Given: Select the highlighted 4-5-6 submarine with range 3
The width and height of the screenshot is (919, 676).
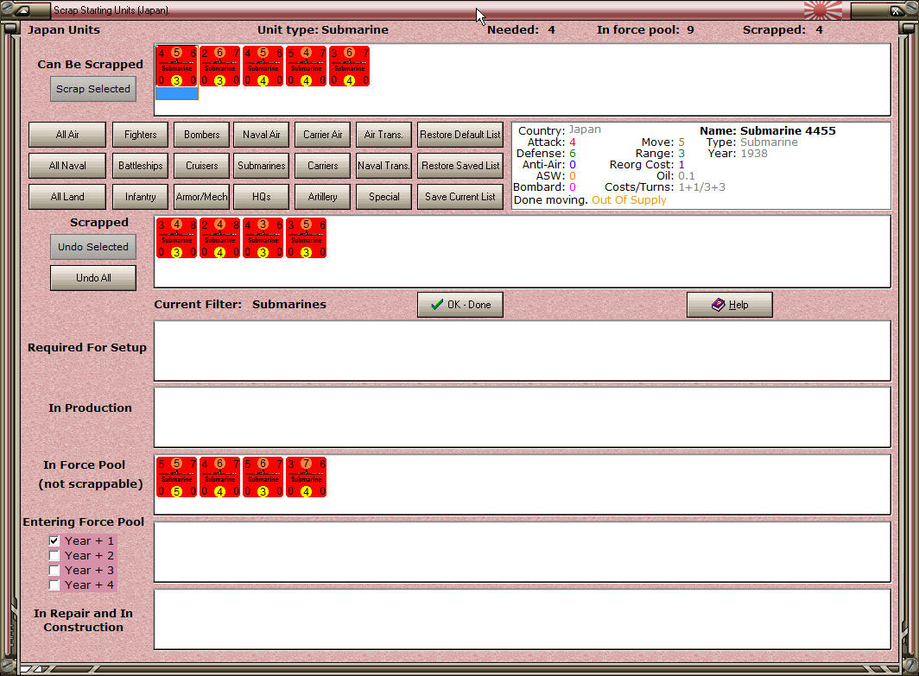Looking at the screenshot, I should click(177, 66).
